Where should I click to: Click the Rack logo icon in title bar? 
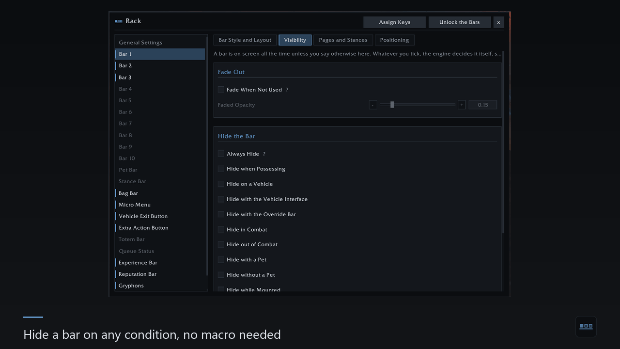tap(119, 21)
